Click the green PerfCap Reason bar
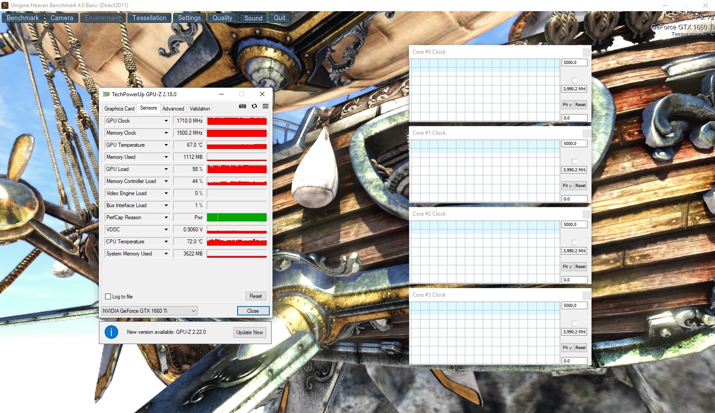This screenshot has height=413, width=715. (x=237, y=217)
